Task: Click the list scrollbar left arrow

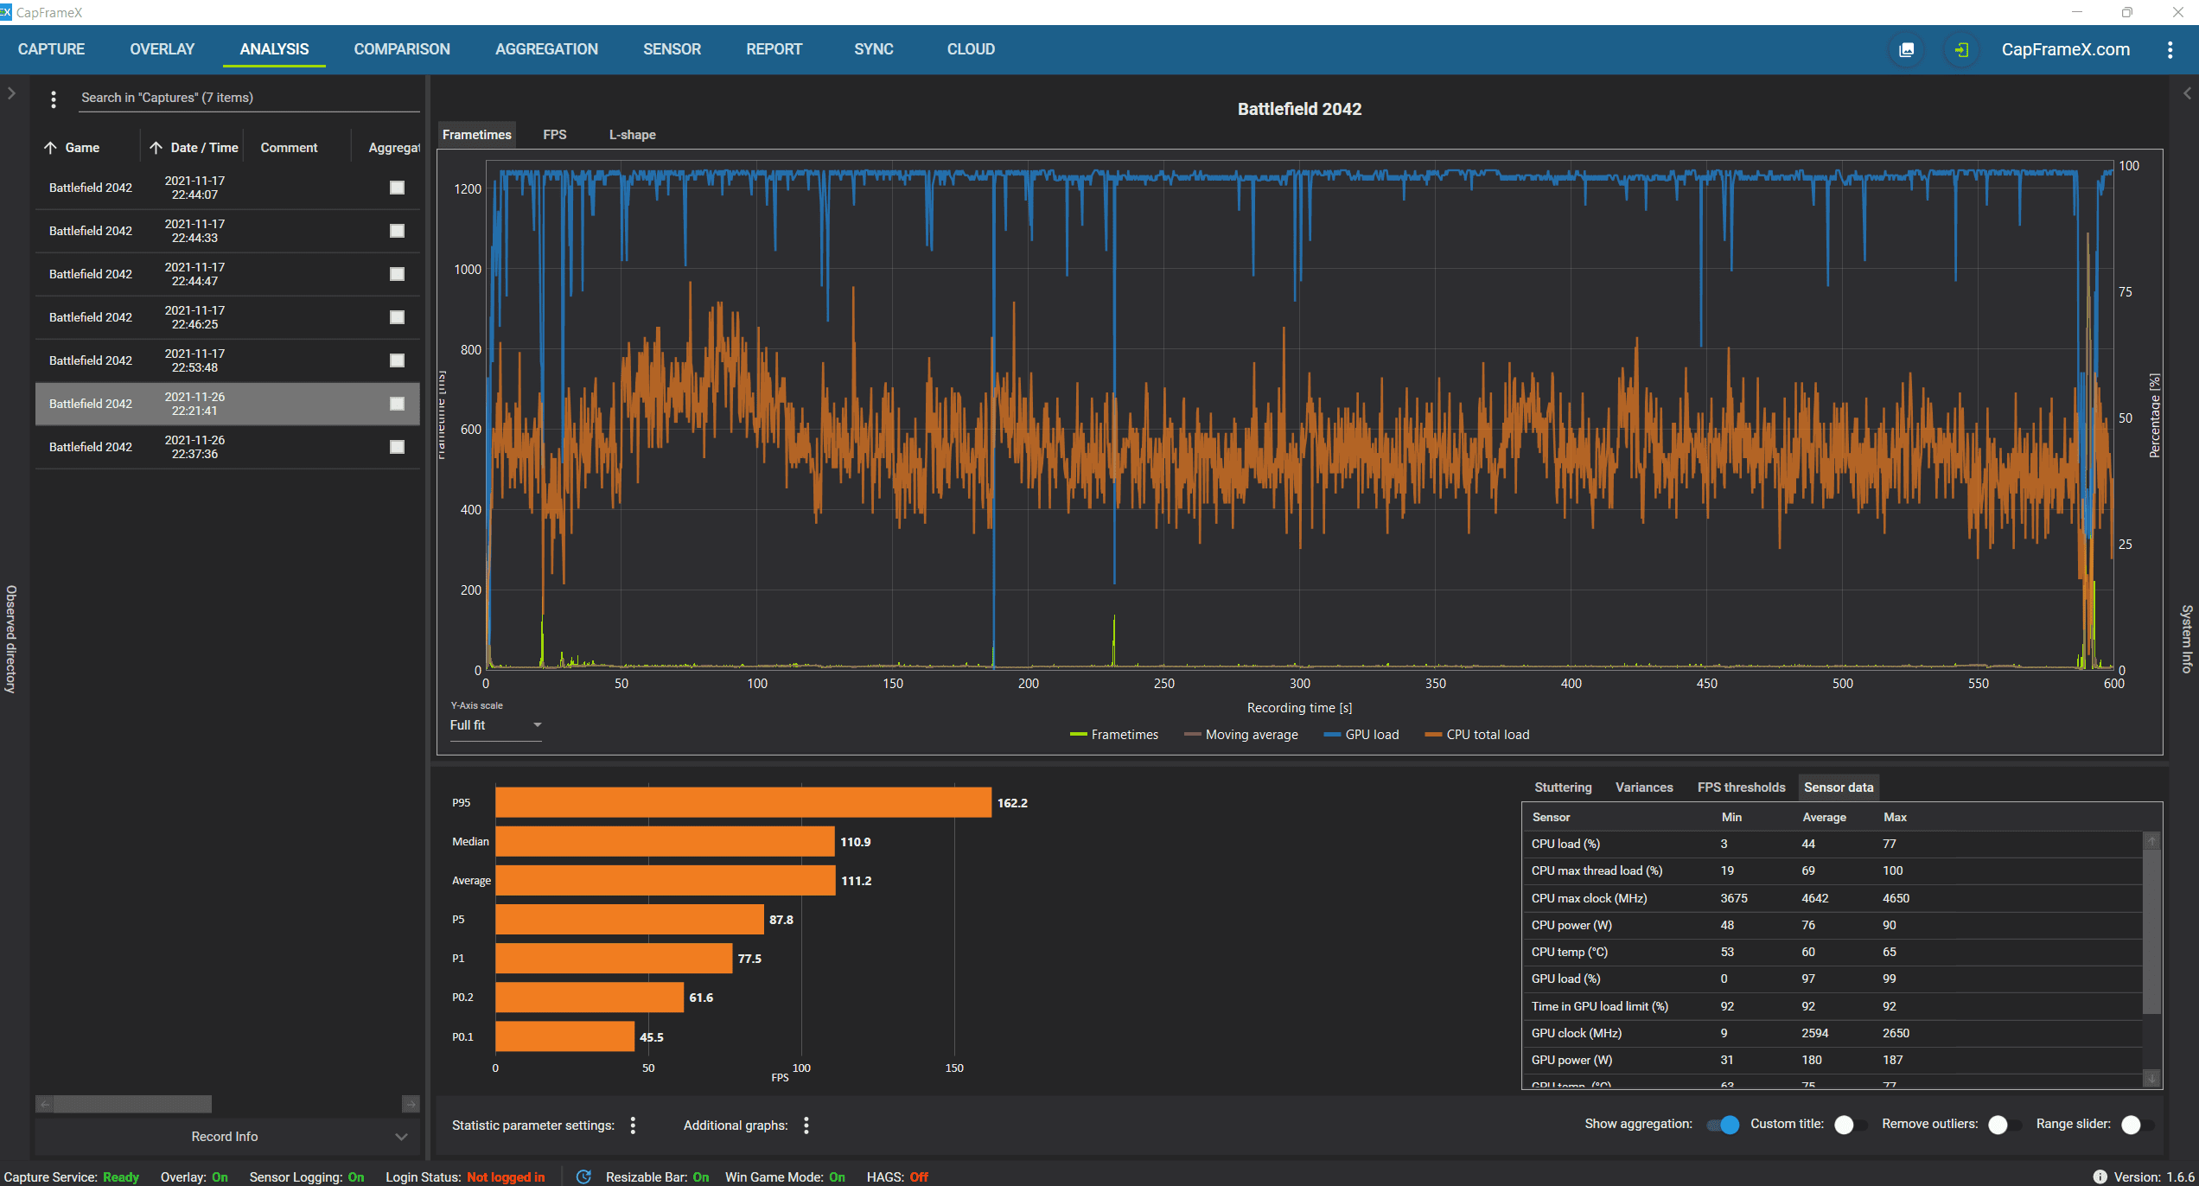Action: tap(44, 1104)
